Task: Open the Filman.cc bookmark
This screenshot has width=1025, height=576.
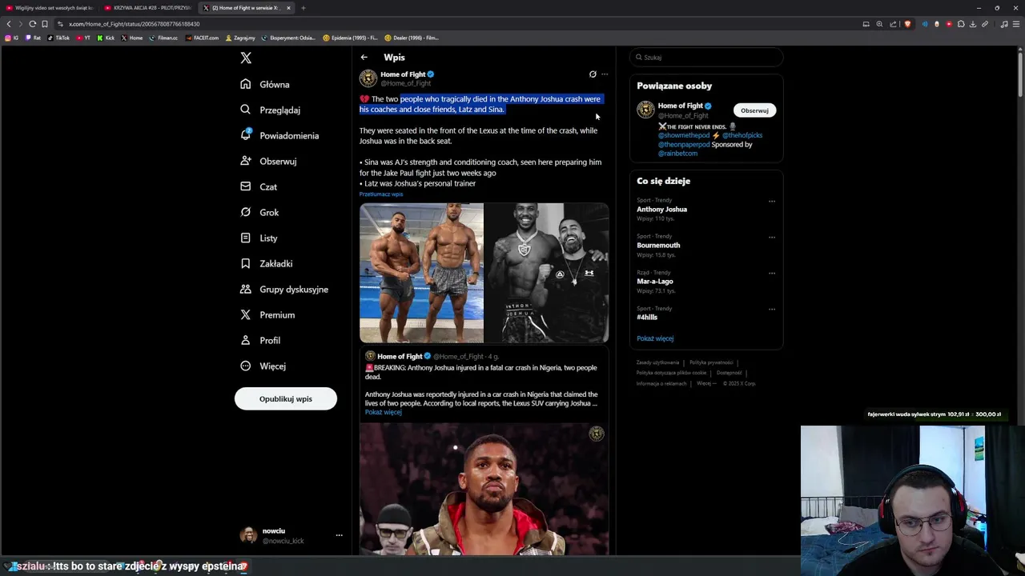Action: pos(163,38)
